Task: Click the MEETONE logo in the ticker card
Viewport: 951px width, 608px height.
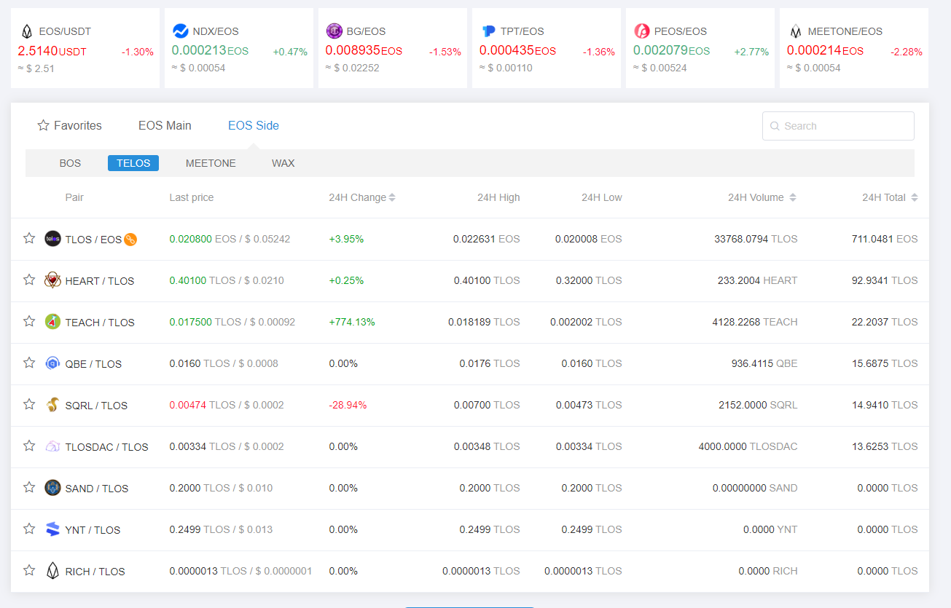Action: coord(796,31)
